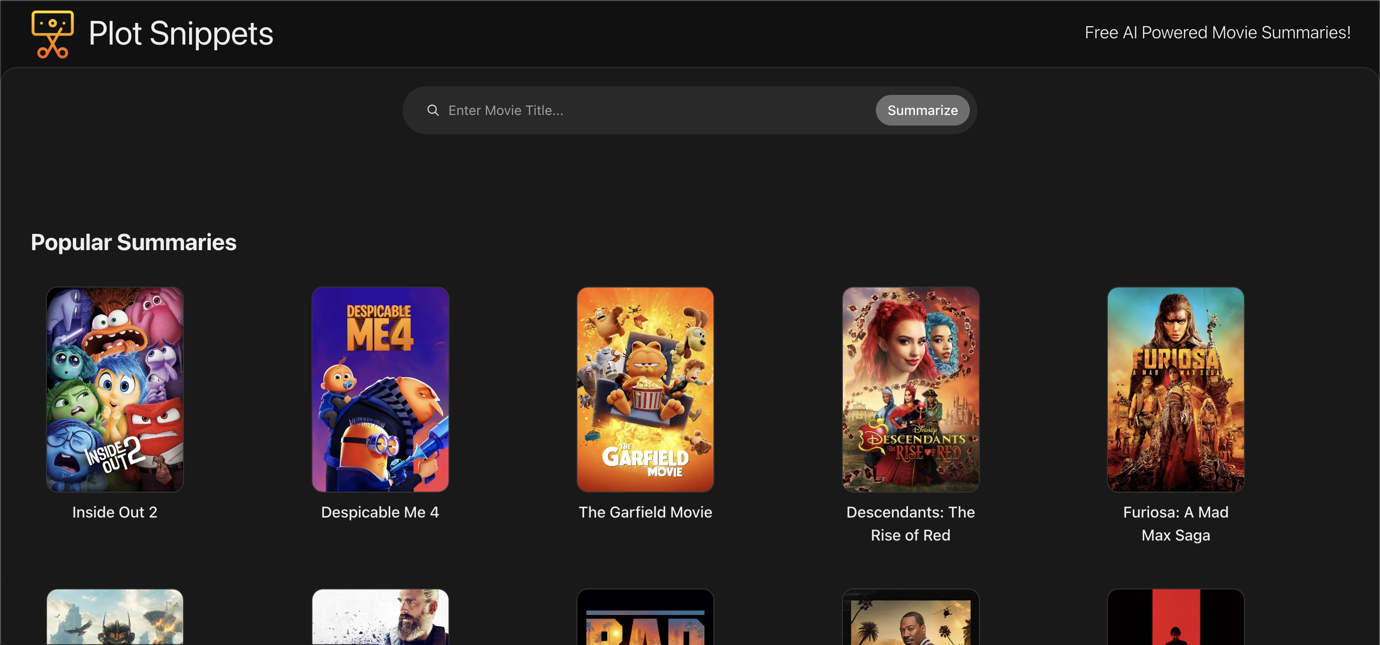Open the second-row poster with eagle and robot
The width and height of the screenshot is (1380, 645).
tap(115, 617)
